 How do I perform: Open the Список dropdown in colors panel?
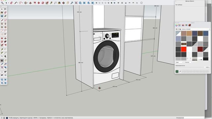point(188,62)
